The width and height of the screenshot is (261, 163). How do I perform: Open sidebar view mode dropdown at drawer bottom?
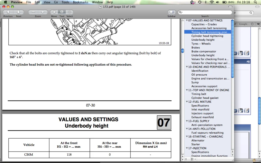tap(193, 159)
